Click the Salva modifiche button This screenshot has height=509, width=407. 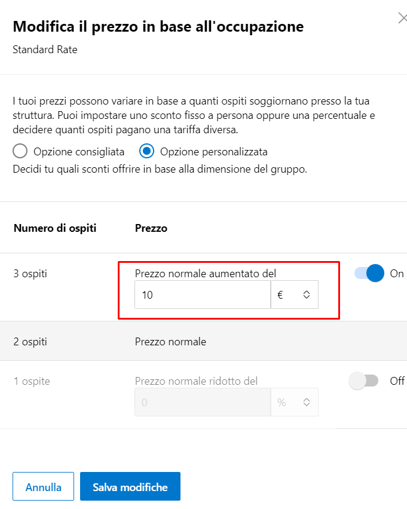click(x=130, y=486)
